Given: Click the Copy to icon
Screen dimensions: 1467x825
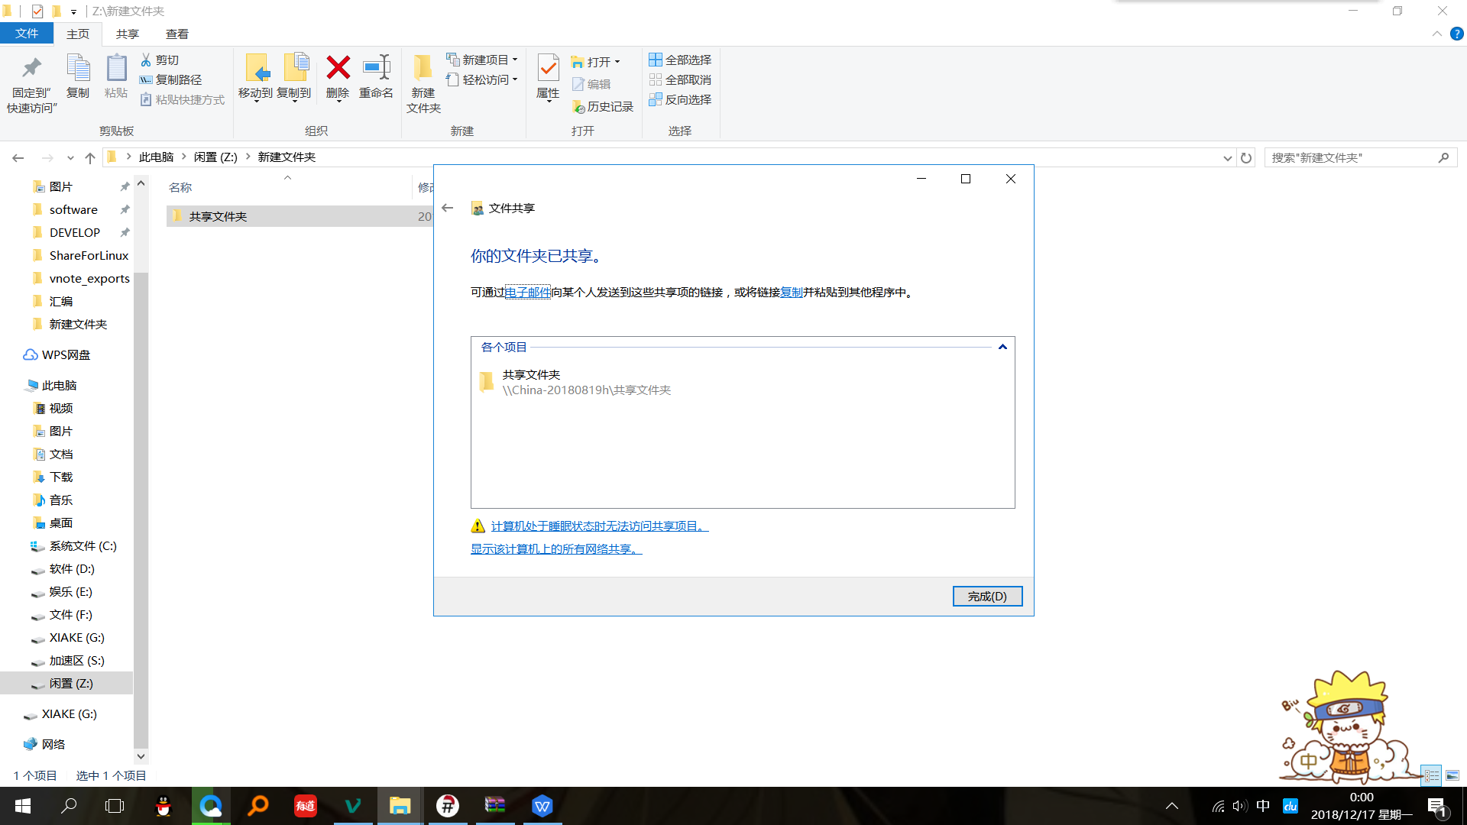Looking at the screenshot, I should pos(294,69).
